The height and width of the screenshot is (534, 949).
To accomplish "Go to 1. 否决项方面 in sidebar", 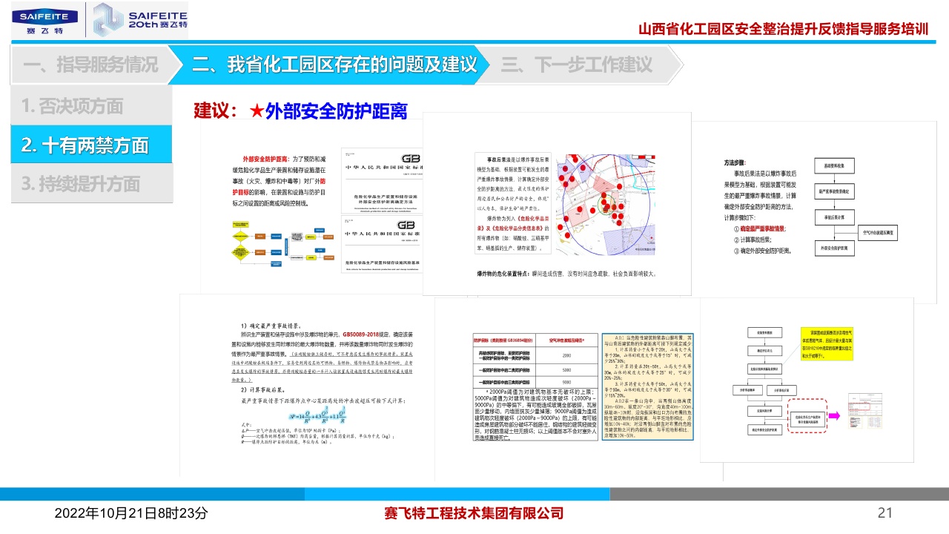I will coord(73,106).
